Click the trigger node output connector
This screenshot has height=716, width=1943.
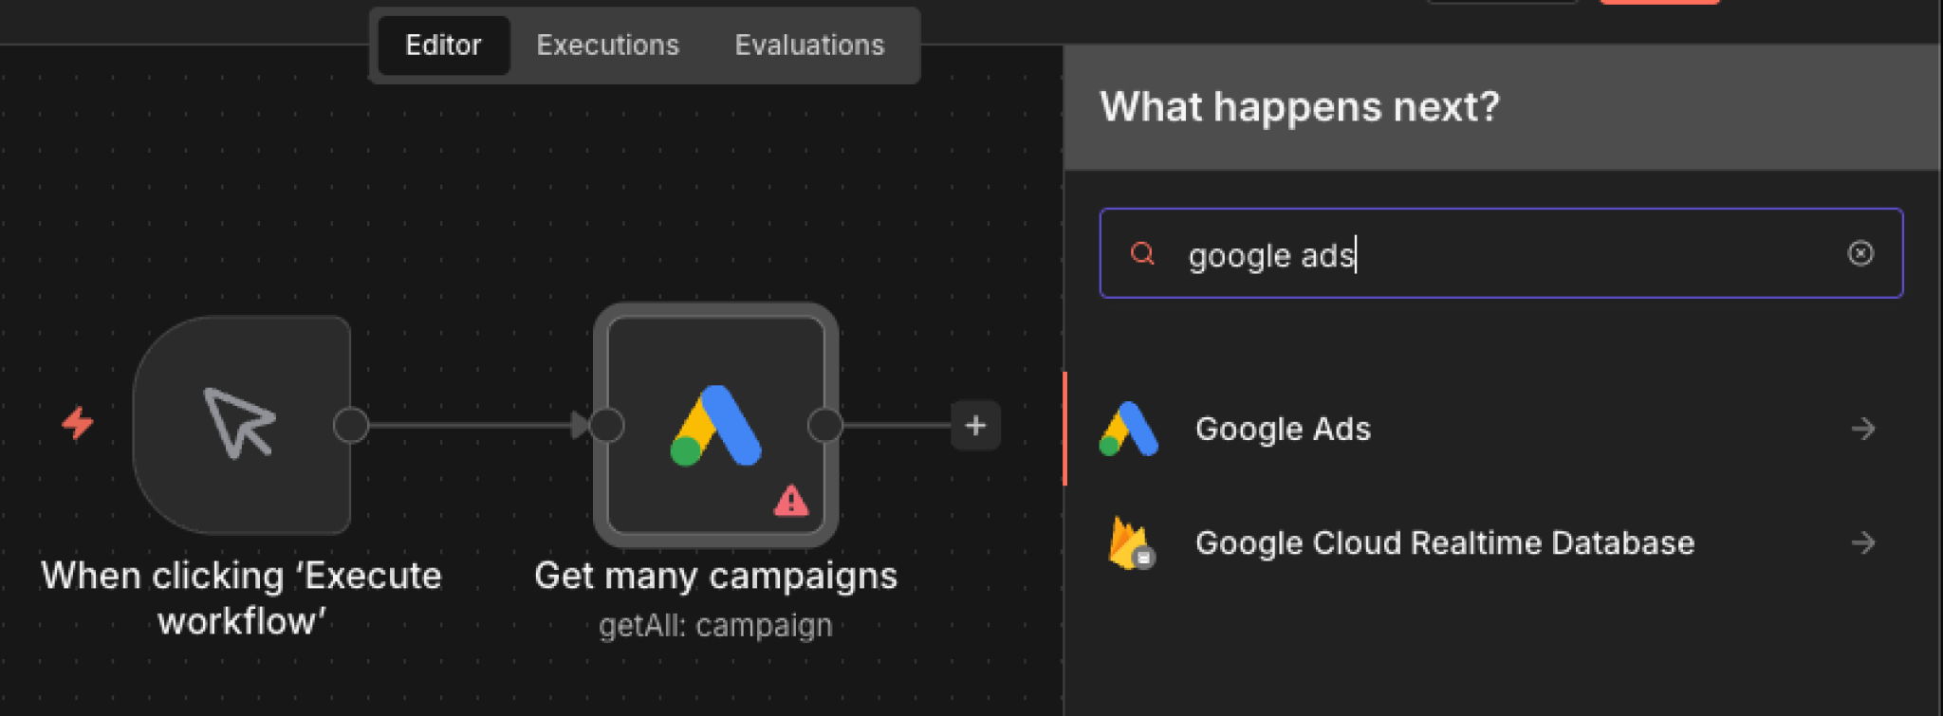coord(351,425)
